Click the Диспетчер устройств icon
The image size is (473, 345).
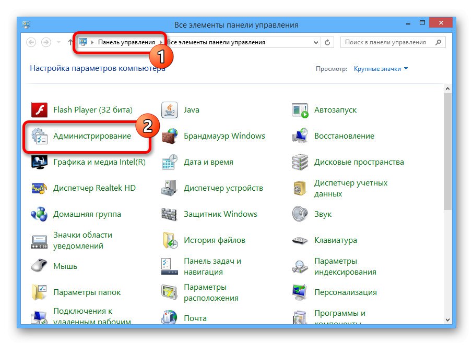point(170,188)
